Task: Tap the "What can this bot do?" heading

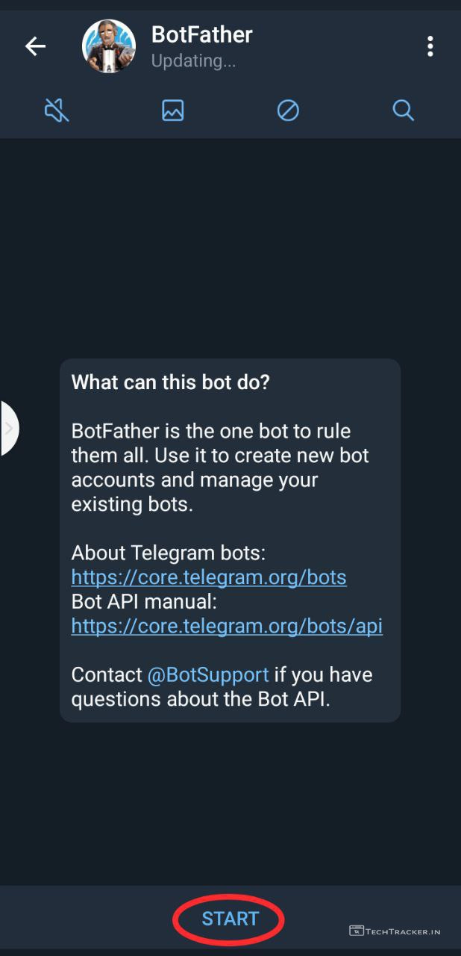Action: [170, 382]
